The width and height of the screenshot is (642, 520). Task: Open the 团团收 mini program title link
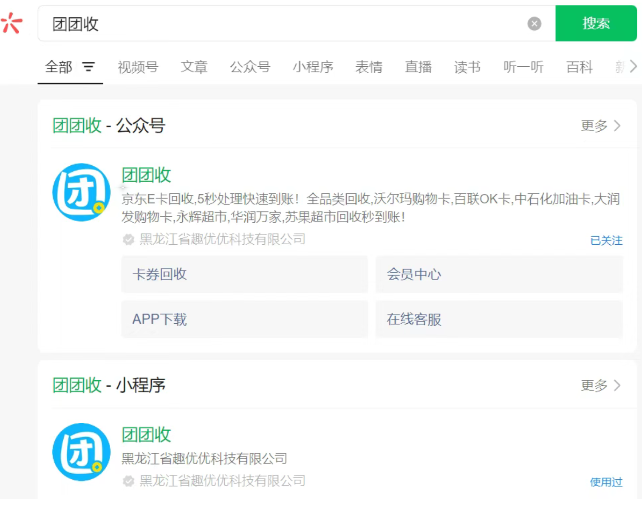pyautogui.click(x=146, y=435)
